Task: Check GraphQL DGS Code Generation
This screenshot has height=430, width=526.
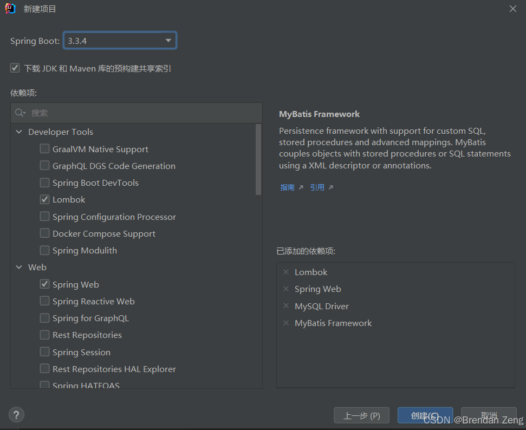Action: pos(44,165)
